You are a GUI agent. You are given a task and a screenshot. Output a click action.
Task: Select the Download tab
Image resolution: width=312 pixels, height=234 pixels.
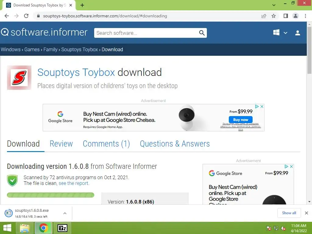coord(23,144)
